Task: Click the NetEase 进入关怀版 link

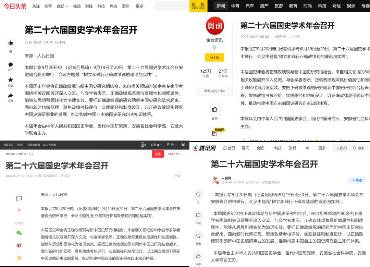Action: [49, 145]
